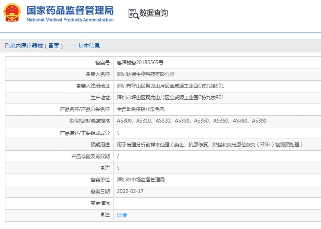
Task: Click the 境内医疗器械（备案）基本信息 heading
Action: (x=55, y=46)
